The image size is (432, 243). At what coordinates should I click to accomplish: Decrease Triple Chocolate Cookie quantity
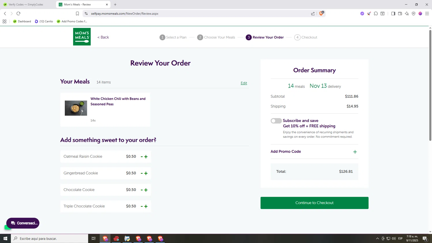point(142,206)
